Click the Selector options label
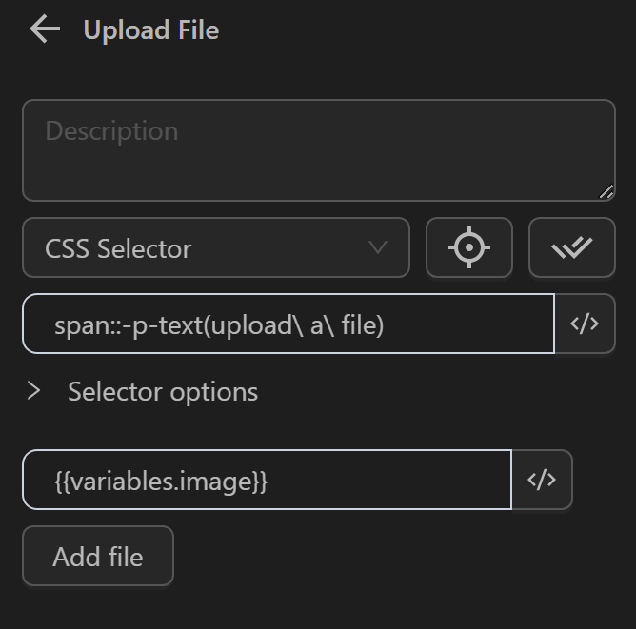Screen dimensions: 636x629 [163, 392]
